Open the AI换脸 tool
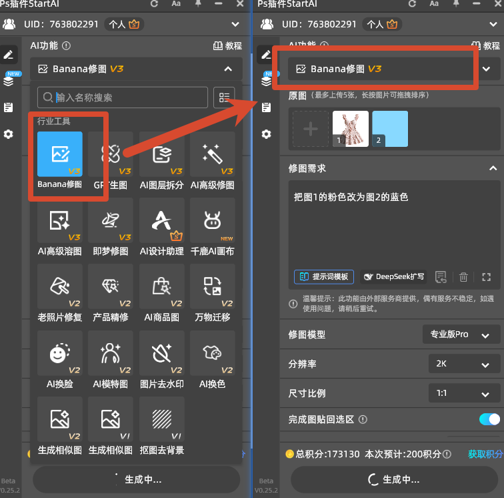The width and height of the screenshot is (504, 498). (60, 353)
